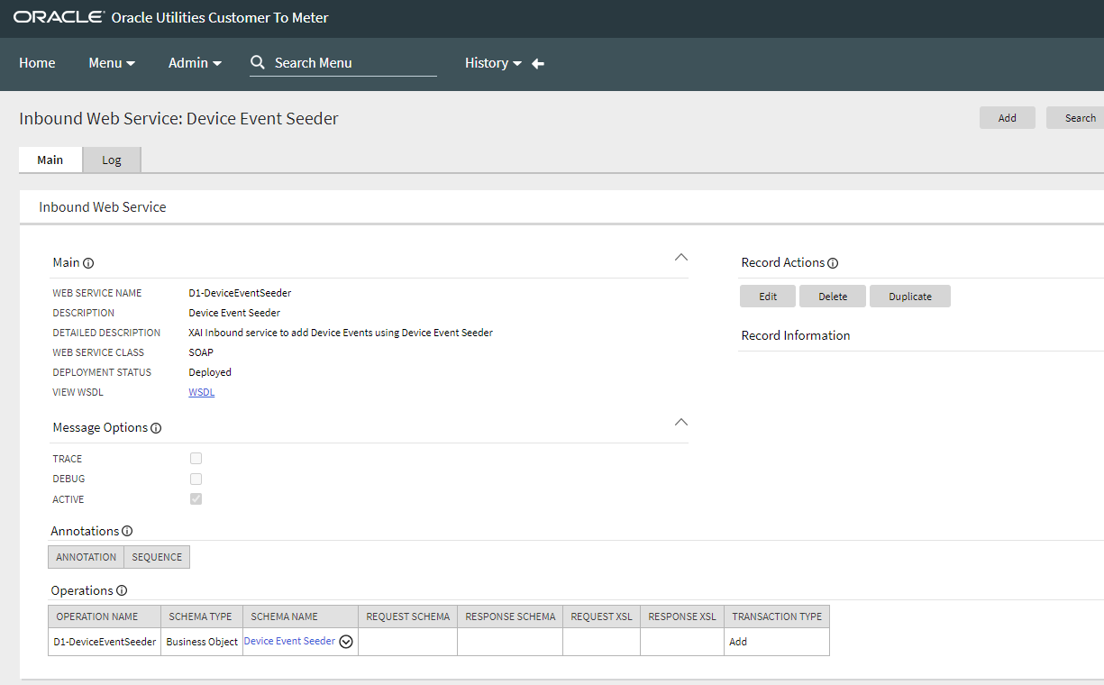Screen dimensions: 1104x685
Task: Open Device Event Seeder context menu arrow
Action: coord(345,642)
